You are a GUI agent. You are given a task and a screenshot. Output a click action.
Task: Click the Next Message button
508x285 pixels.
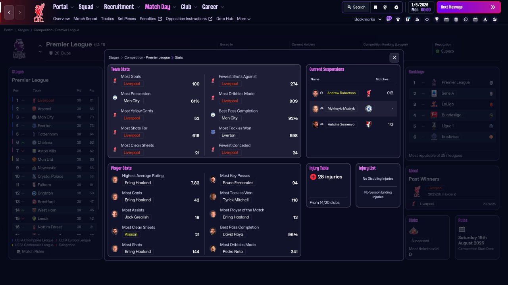click(x=468, y=7)
